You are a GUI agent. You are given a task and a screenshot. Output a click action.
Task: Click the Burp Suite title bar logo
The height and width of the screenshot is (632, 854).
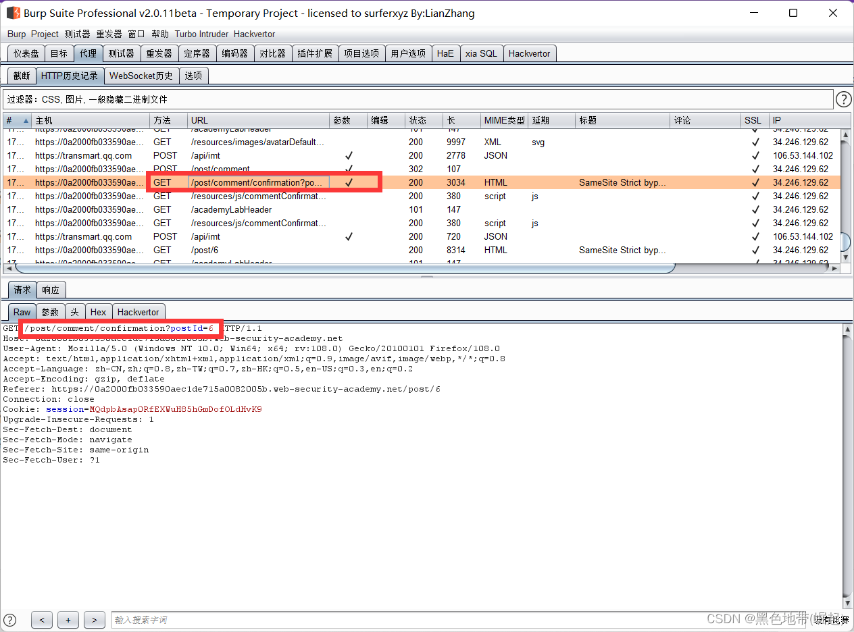coord(13,13)
